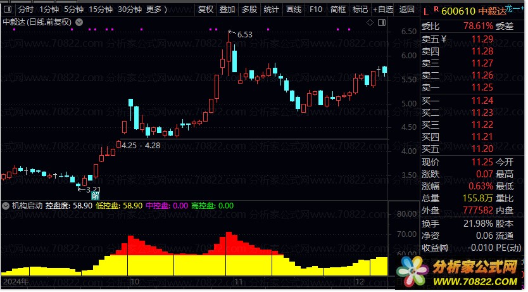Click the 统计 statistics button
This screenshot has height=292, width=528.
point(271,10)
